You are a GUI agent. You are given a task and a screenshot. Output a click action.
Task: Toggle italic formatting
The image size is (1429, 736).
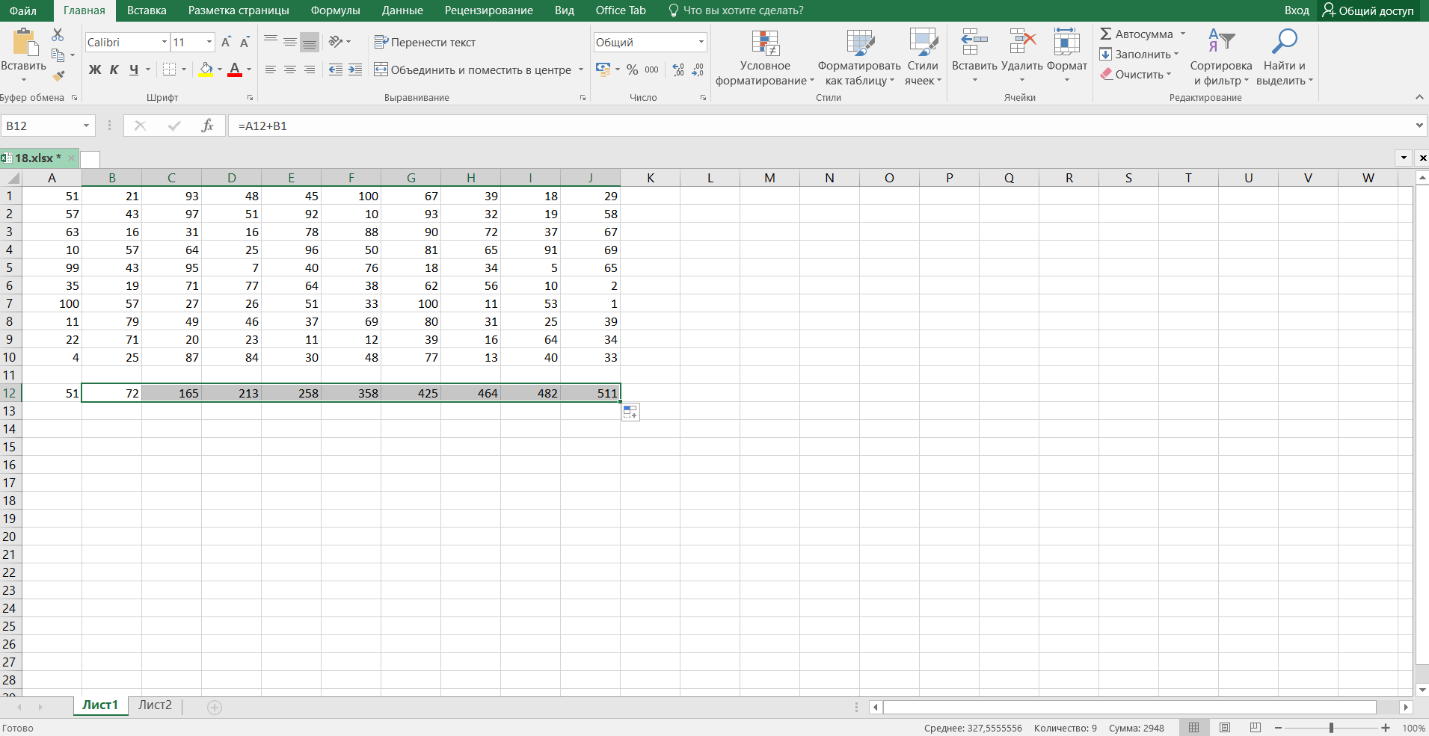114,69
